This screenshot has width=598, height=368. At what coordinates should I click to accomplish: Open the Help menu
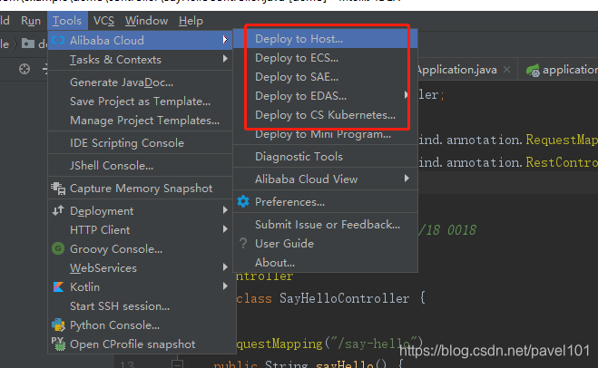pyautogui.click(x=191, y=21)
